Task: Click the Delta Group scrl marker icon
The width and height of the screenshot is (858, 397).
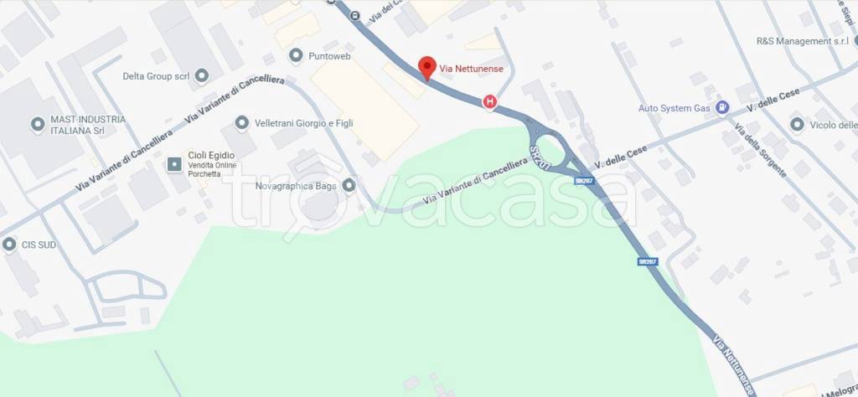Action: pos(201,76)
